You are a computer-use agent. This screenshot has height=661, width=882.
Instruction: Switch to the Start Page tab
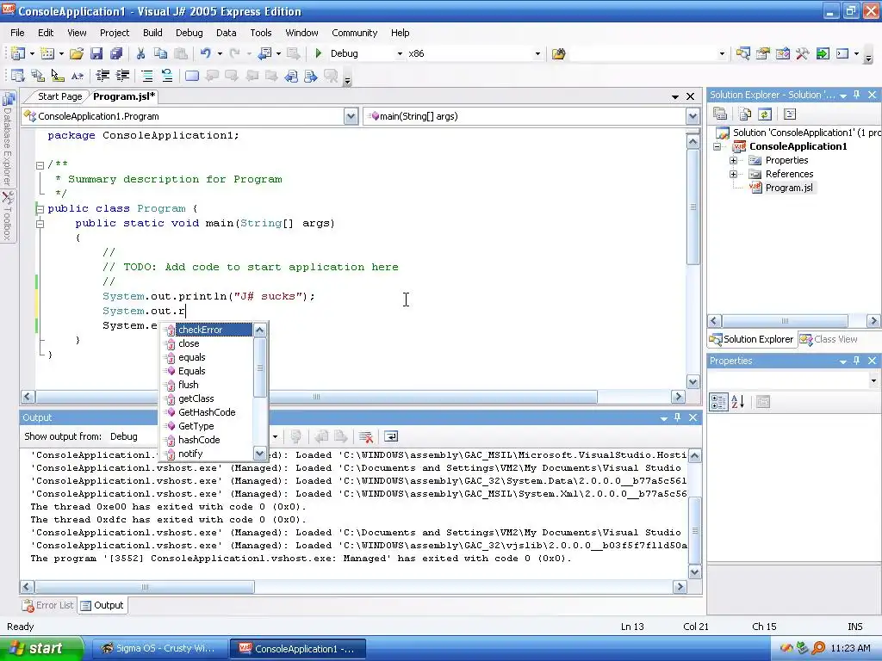[59, 96]
